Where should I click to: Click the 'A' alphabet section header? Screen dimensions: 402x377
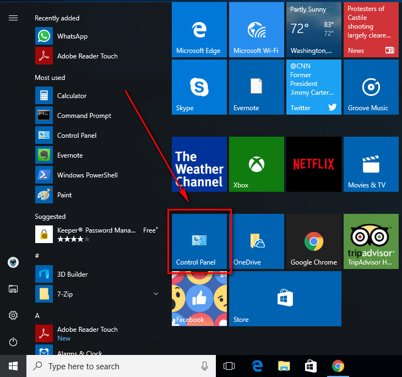pyautogui.click(x=37, y=315)
